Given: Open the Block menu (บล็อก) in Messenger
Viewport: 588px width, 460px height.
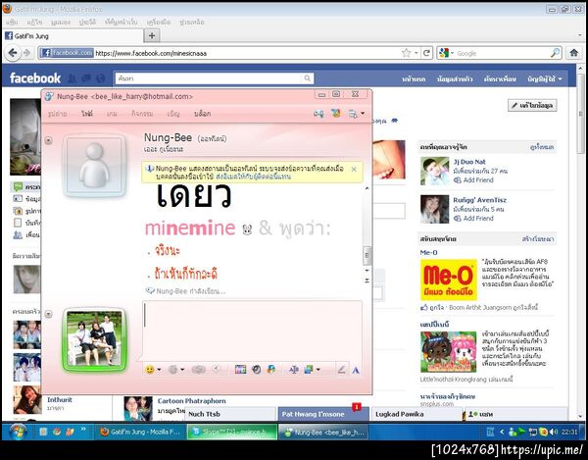Looking at the screenshot, I should pyautogui.click(x=202, y=114).
